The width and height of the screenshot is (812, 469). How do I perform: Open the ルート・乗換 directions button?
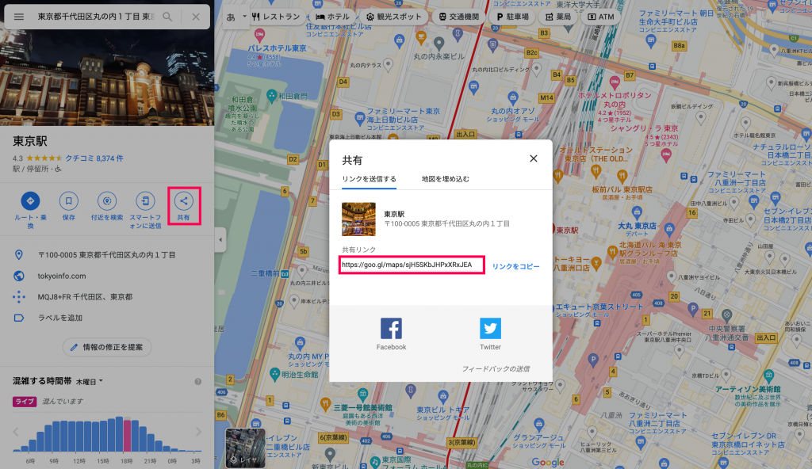[30, 201]
